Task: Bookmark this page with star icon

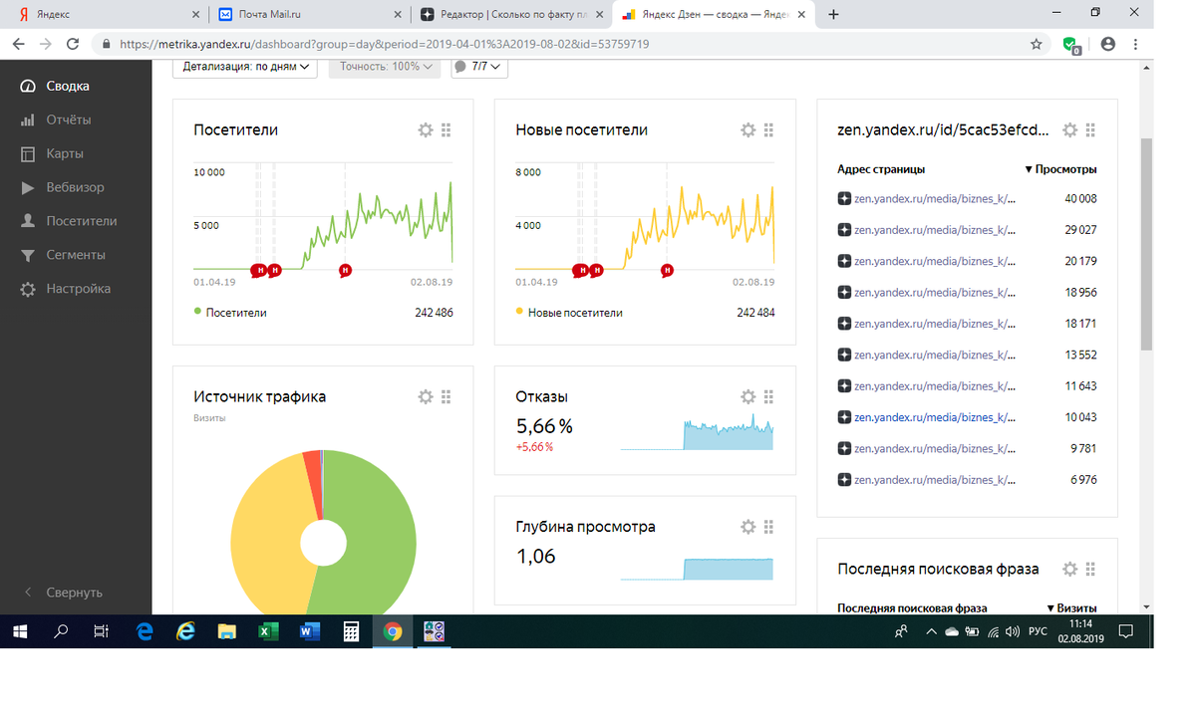Action: [x=1037, y=44]
